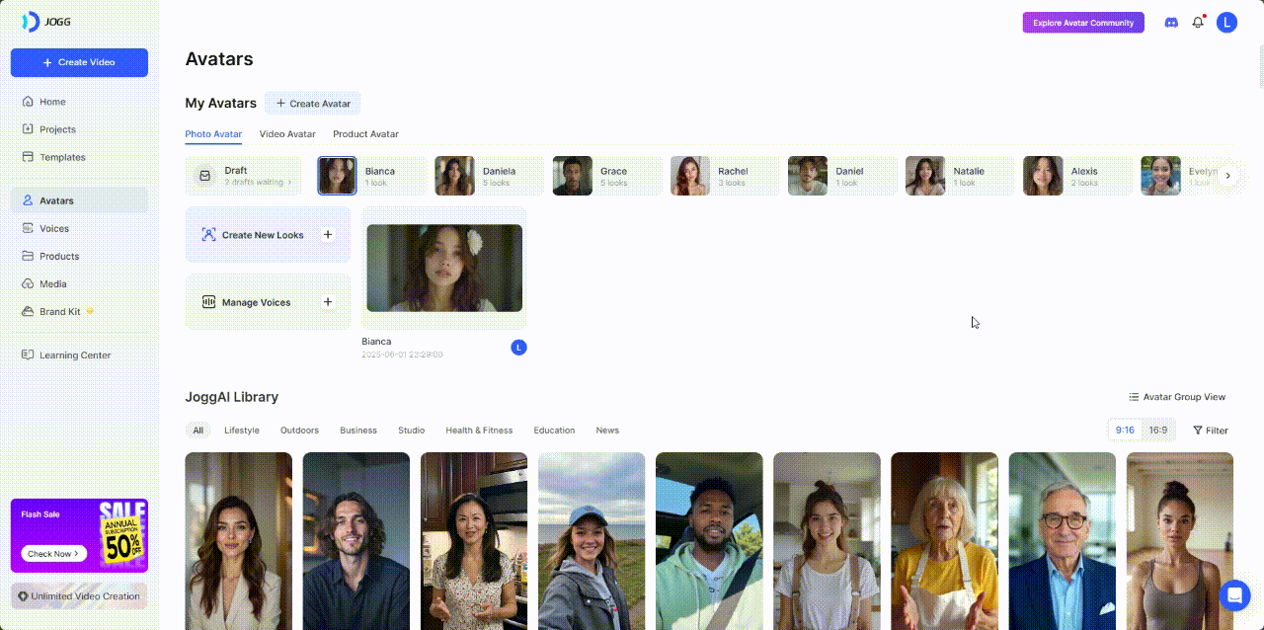Select the Alexis avatar chip
This screenshot has height=630, width=1264.
pos(1076,176)
